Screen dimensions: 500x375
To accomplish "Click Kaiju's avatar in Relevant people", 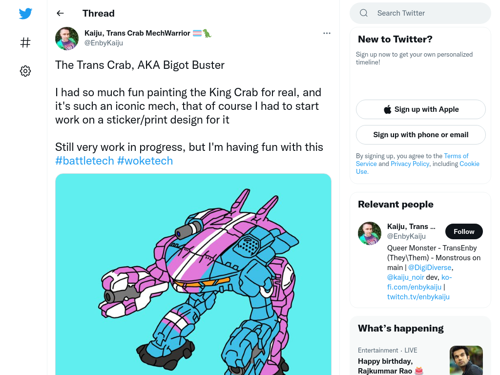I will pos(370,233).
